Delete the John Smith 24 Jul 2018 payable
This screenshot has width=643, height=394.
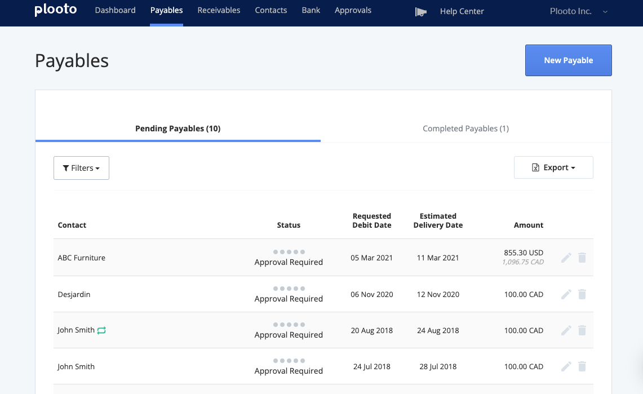tap(582, 366)
